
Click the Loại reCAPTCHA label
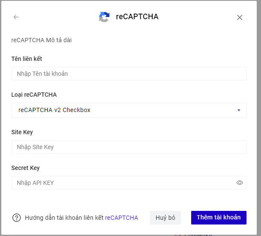point(34,95)
